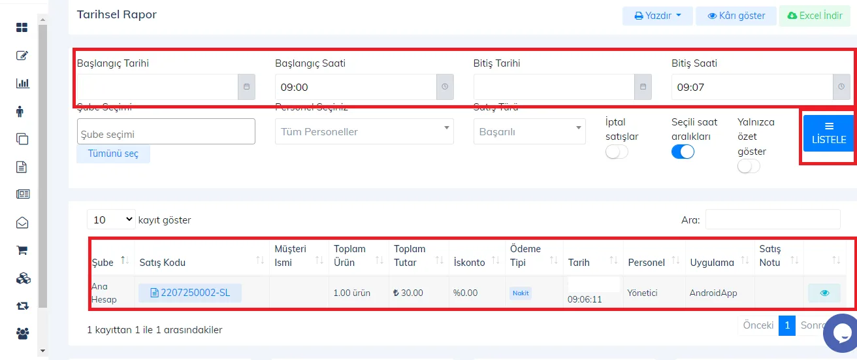Viewport: 857px width, 360px height.
Task: Open the shopping cart sidebar icon
Action: point(22,250)
